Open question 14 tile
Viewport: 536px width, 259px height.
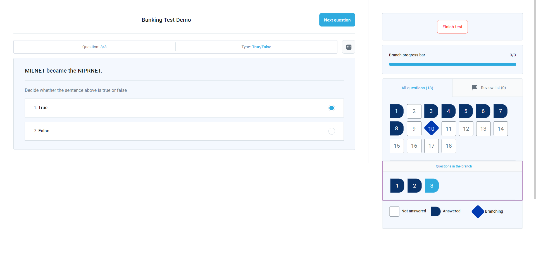point(500,129)
